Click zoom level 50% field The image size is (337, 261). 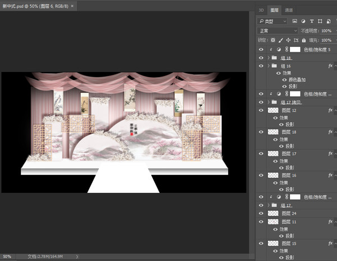coord(7,256)
